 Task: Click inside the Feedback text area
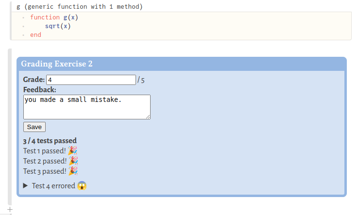pos(87,107)
